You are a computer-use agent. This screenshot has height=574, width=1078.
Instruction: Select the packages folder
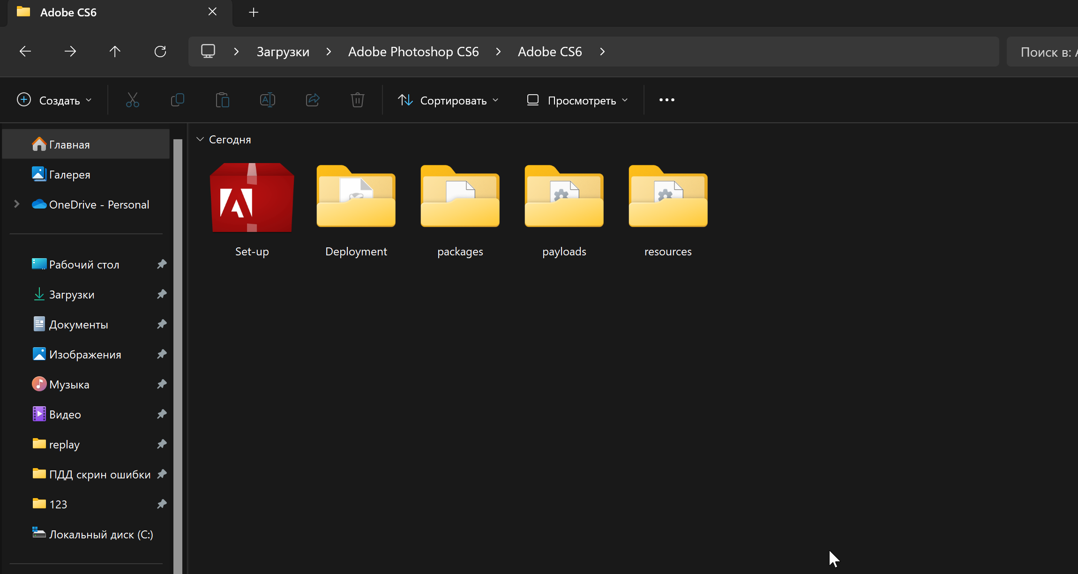click(460, 210)
